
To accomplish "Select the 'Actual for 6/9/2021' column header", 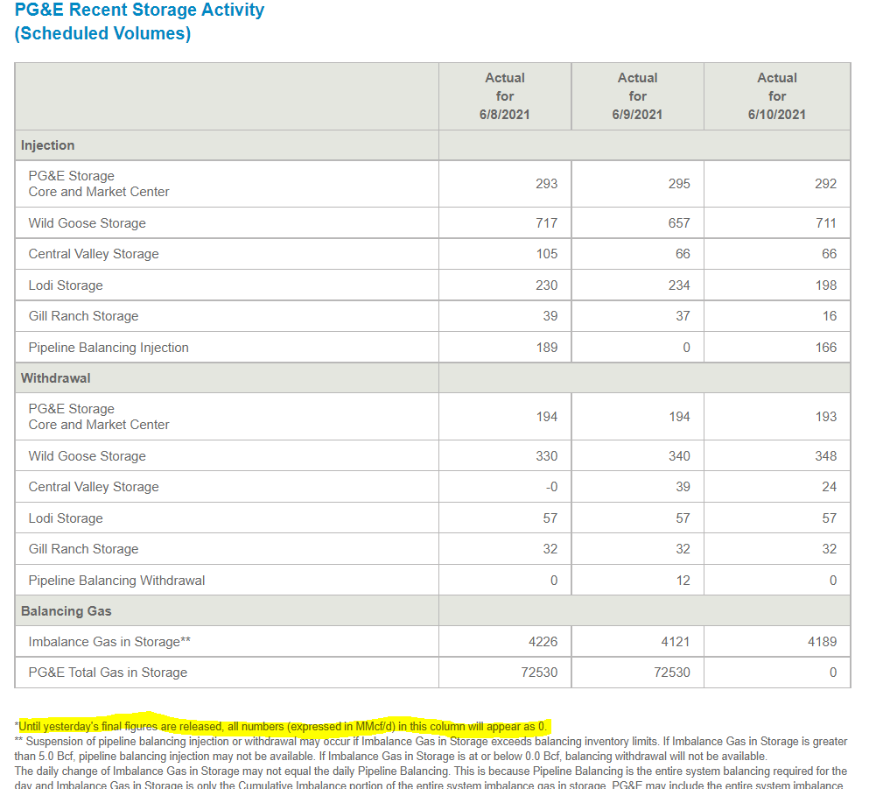I will (x=637, y=96).
